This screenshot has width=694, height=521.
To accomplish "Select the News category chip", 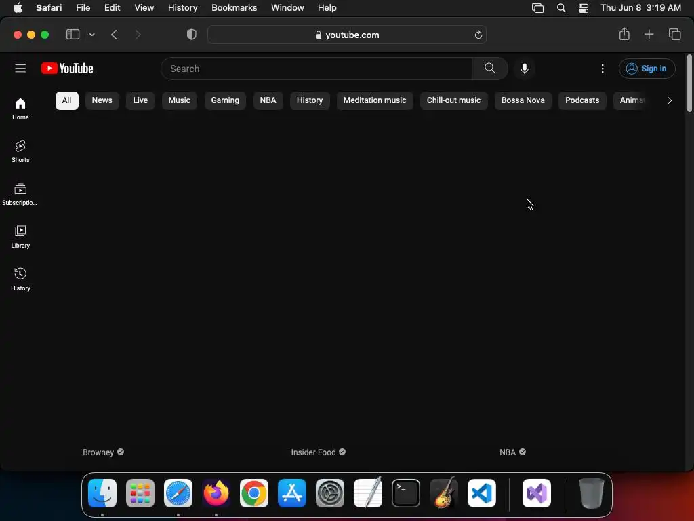I will [x=102, y=100].
